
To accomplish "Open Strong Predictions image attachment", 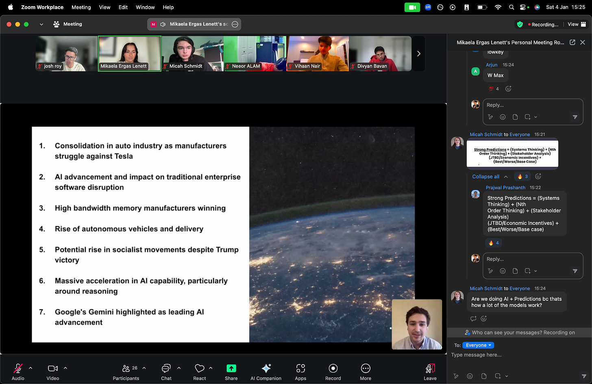I will [512, 154].
